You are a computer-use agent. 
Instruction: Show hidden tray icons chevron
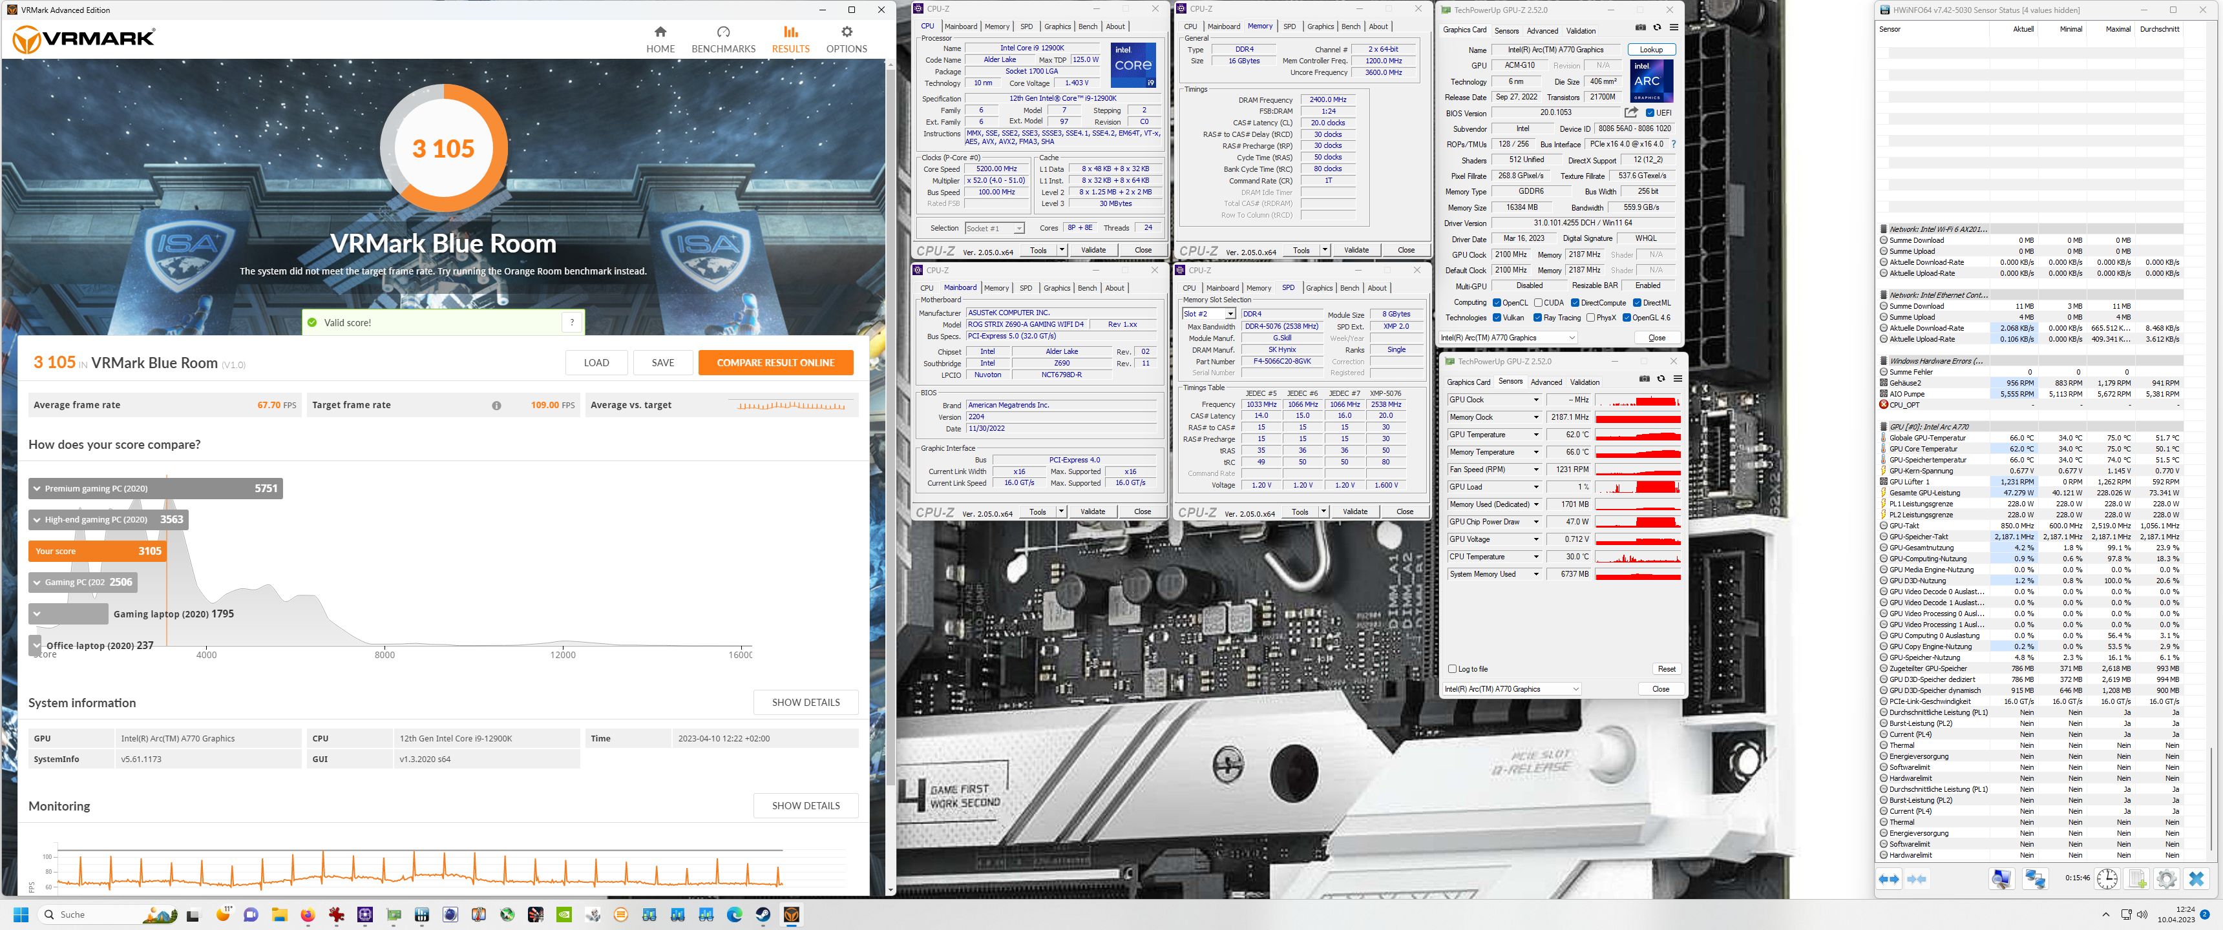click(x=2105, y=914)
